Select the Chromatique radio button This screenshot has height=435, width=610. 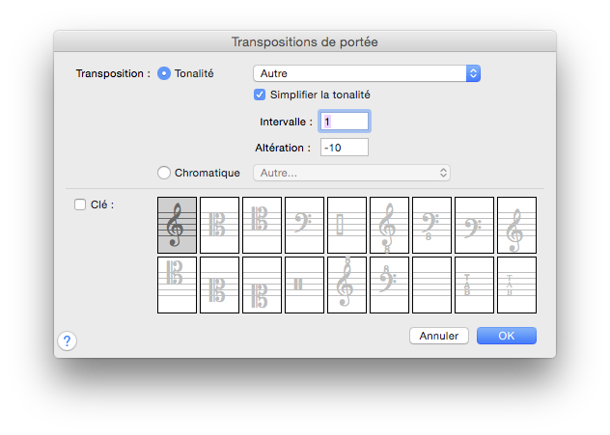[164, 173]
